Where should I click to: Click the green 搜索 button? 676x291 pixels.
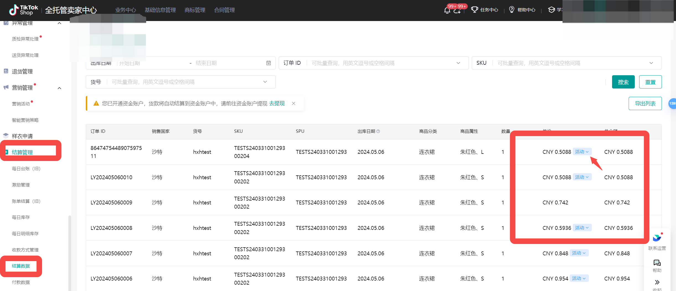pos(623,82)
